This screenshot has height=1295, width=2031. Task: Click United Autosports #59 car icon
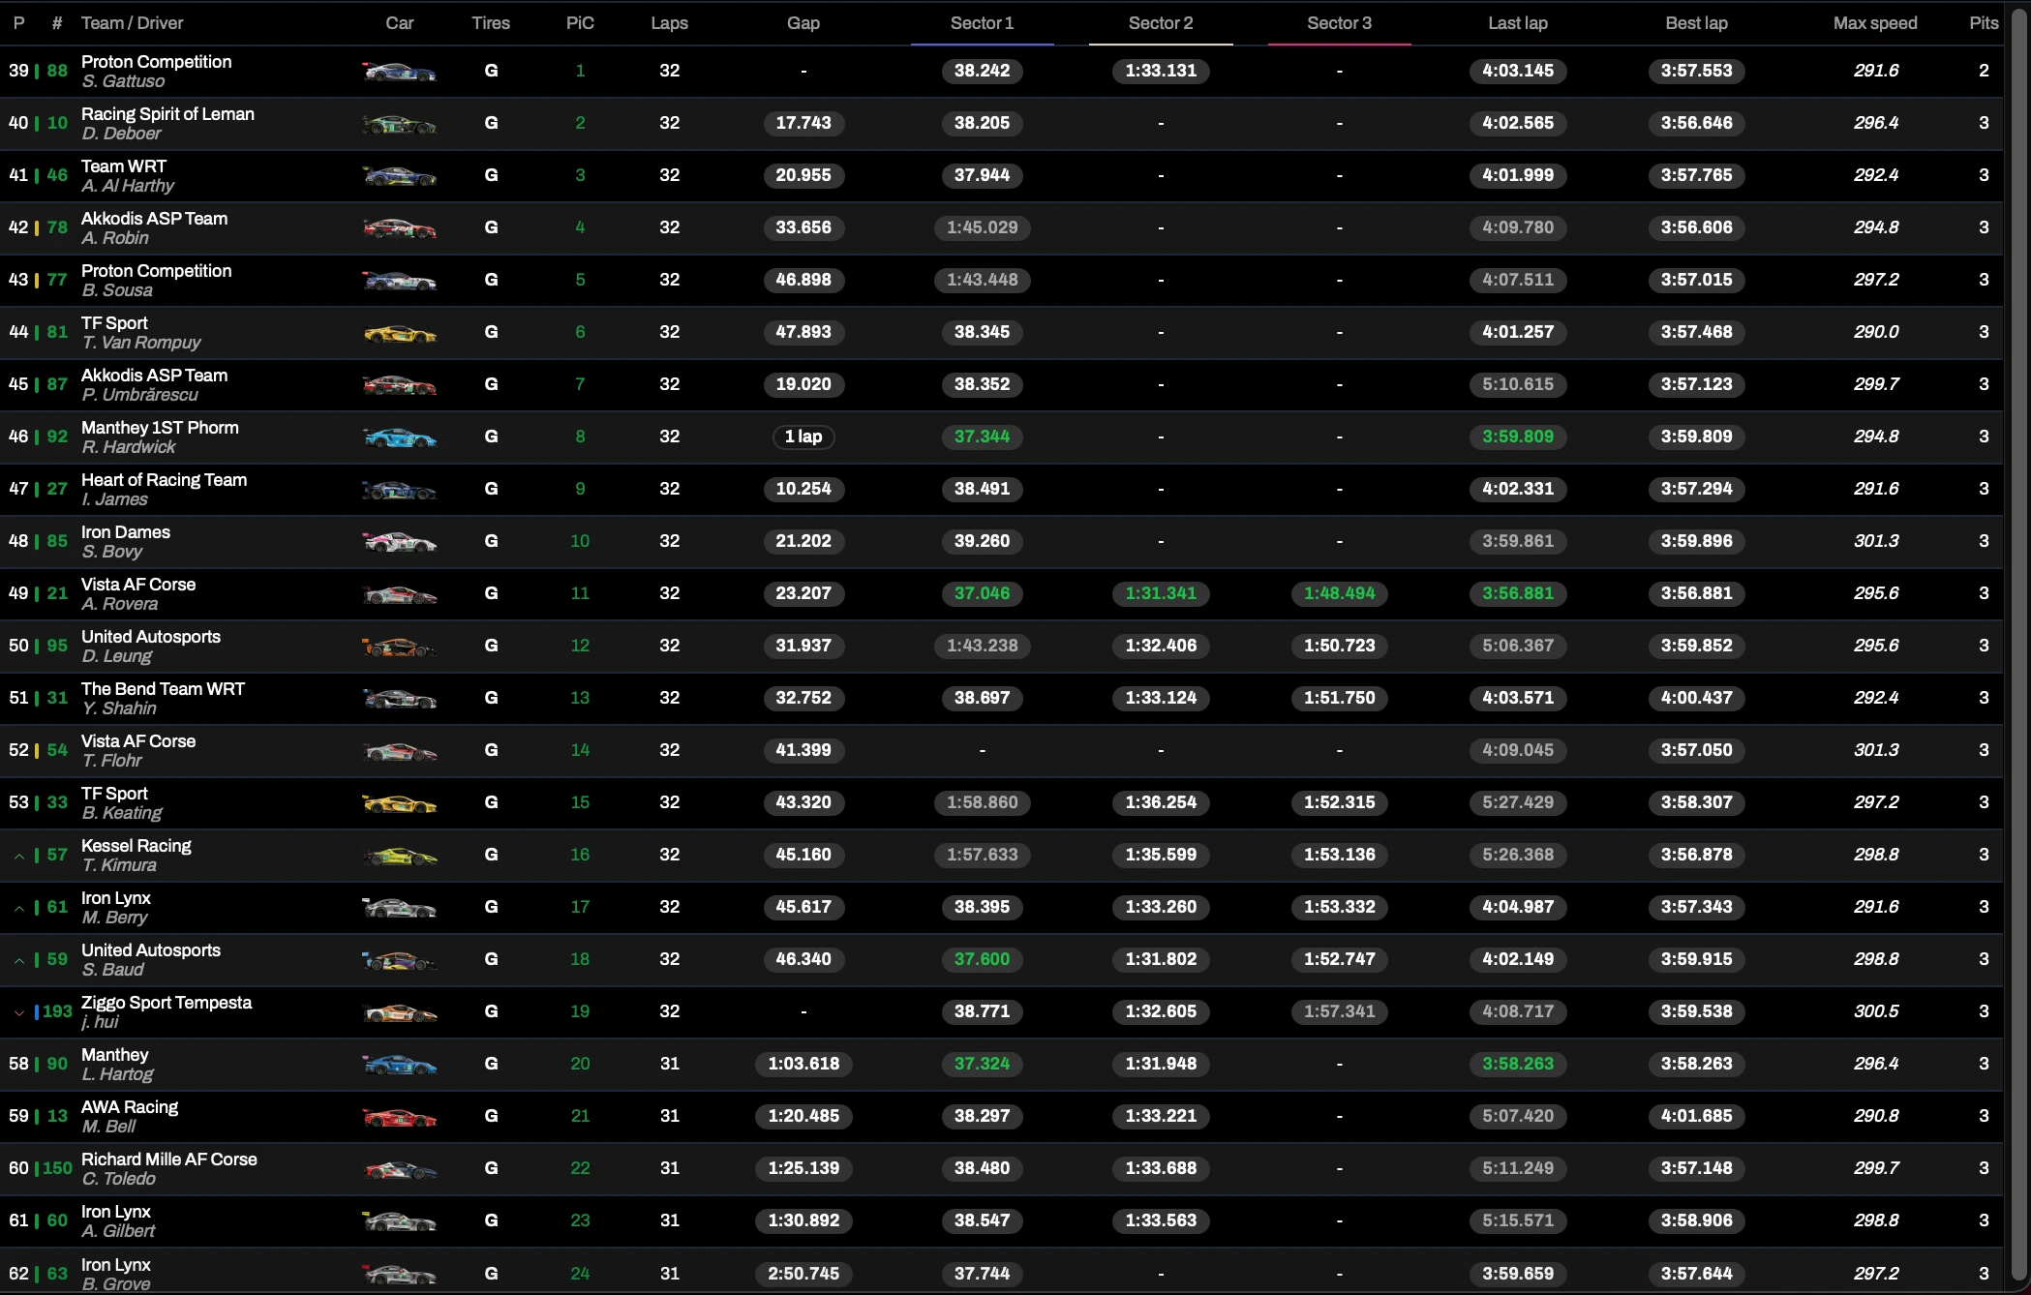click(x=399, y=959)
